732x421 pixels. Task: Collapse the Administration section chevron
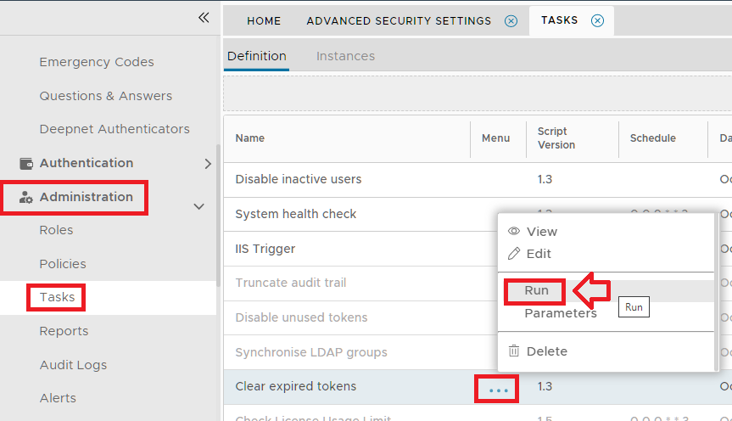point(199,206)
